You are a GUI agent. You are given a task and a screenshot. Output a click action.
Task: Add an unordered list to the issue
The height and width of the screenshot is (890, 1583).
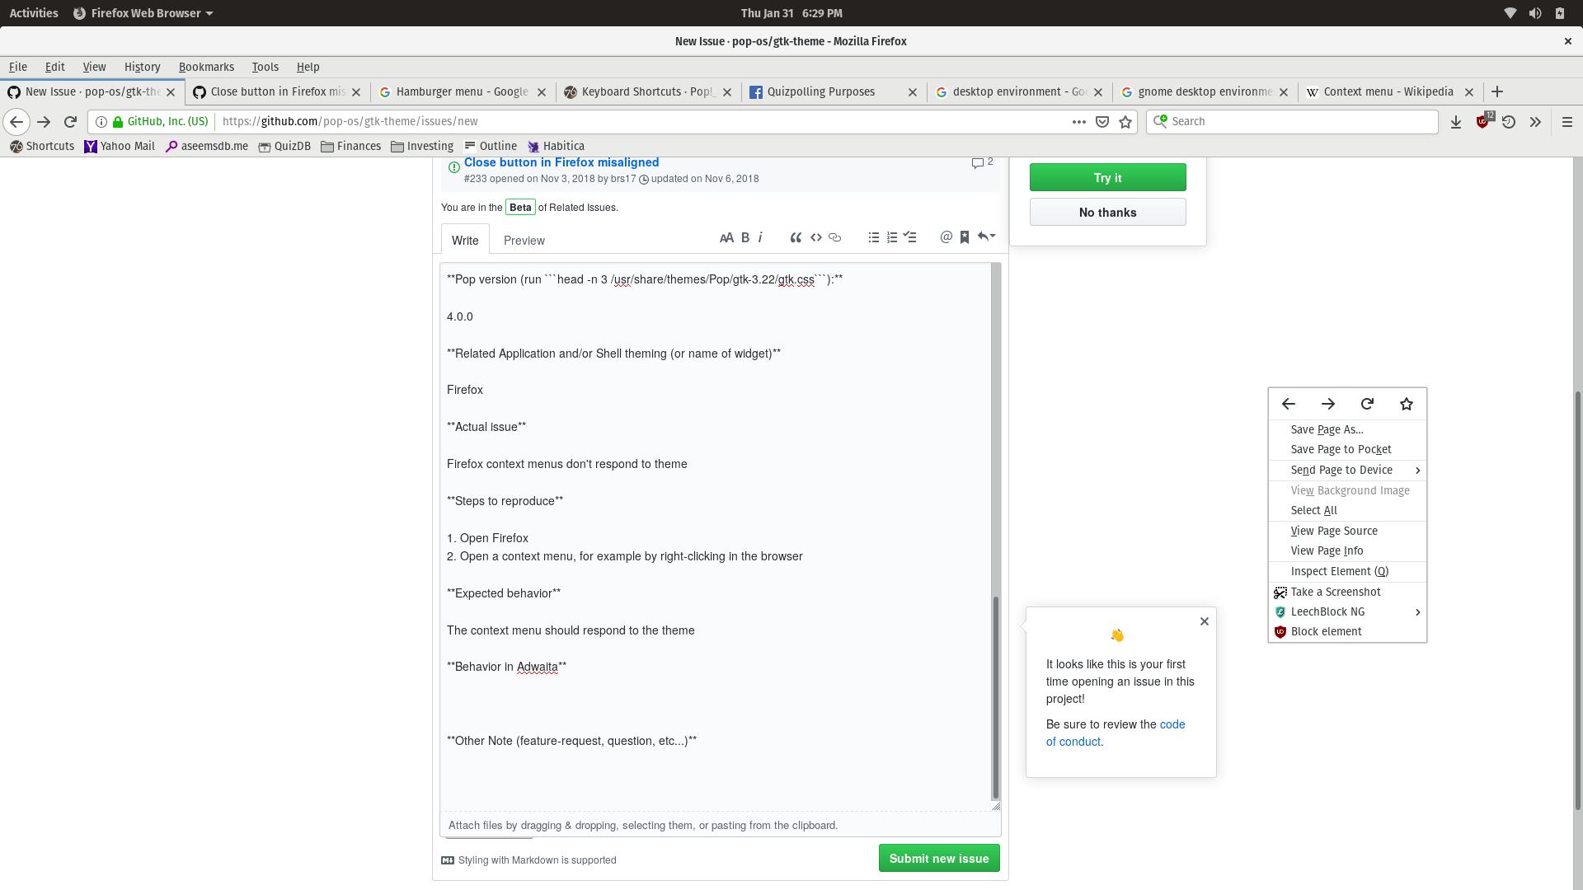click(x=873, y=237)
